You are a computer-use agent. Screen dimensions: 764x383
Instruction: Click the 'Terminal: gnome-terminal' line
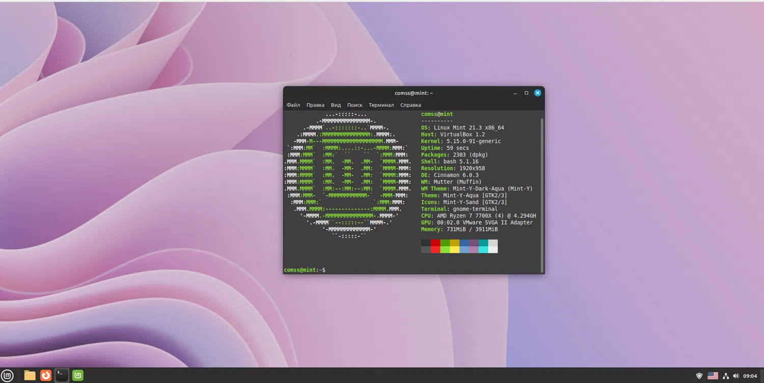click(x=459, y=209)
